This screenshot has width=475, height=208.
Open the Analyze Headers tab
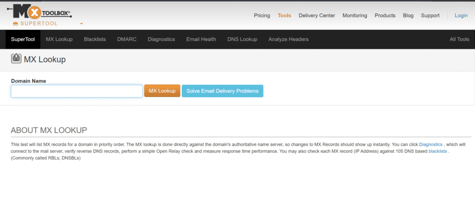pyautogui.click(x=289, y=39)
